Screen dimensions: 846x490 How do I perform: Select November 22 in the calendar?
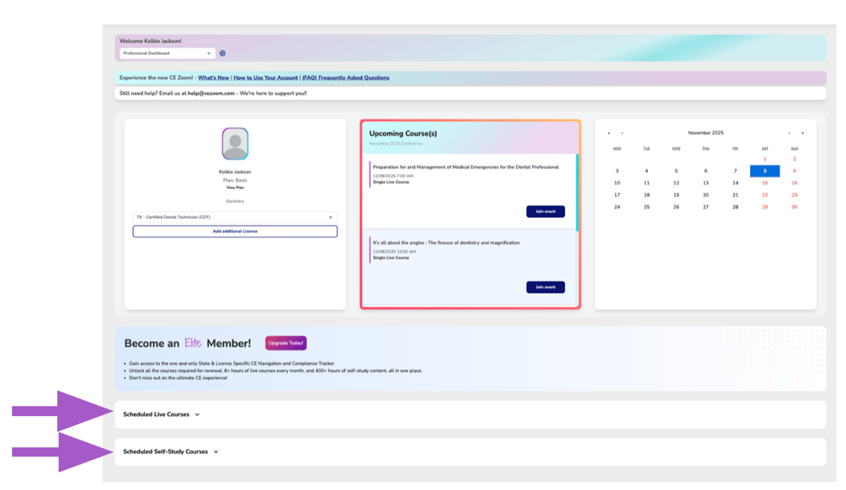(x=764, y=194)
